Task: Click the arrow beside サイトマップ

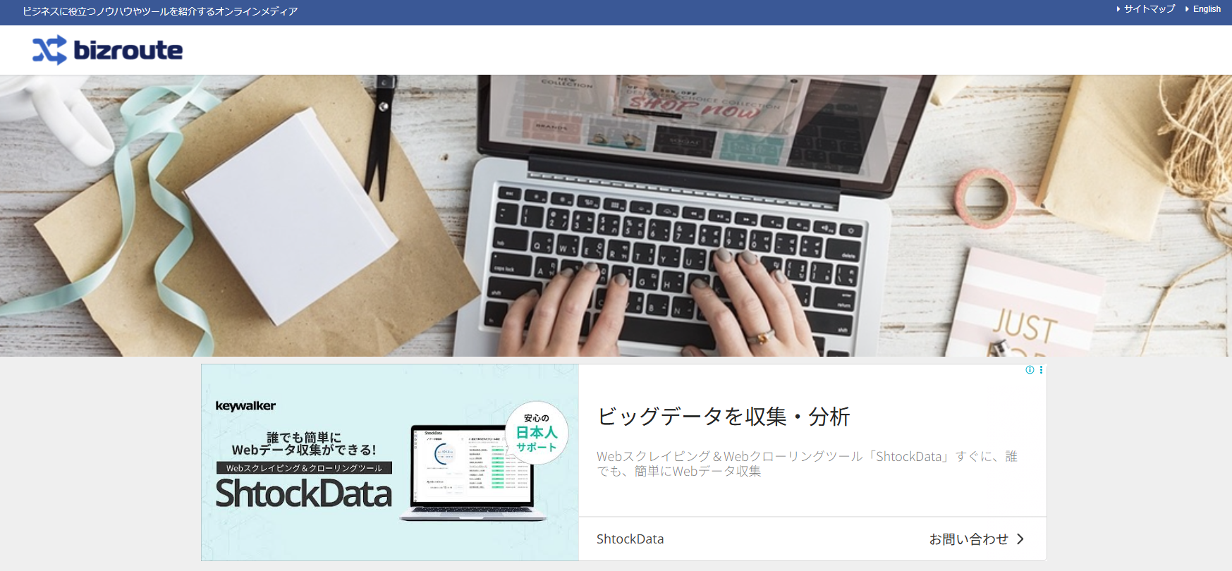Action: pos(1118,9)
